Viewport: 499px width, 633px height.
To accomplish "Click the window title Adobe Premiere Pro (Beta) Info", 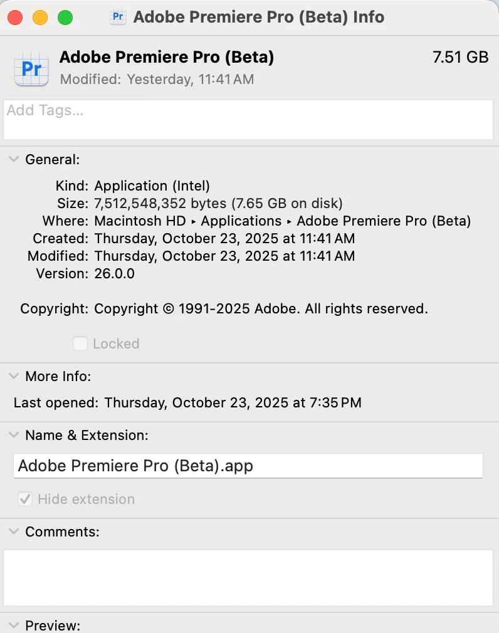I will tap(259, 17).
